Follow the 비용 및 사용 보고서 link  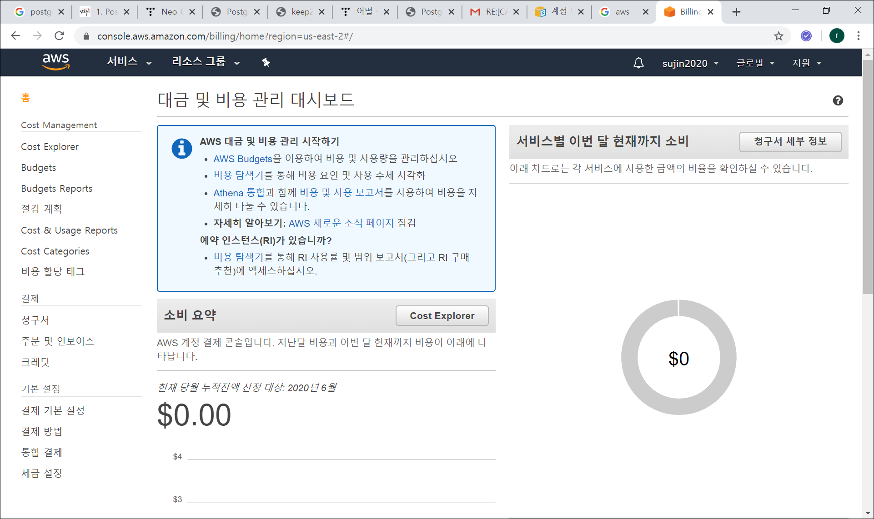tap(342, 193)
